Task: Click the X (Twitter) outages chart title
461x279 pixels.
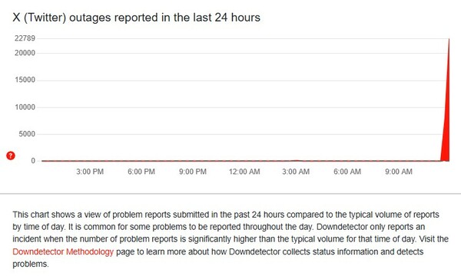Action: [x=137, y=18]
